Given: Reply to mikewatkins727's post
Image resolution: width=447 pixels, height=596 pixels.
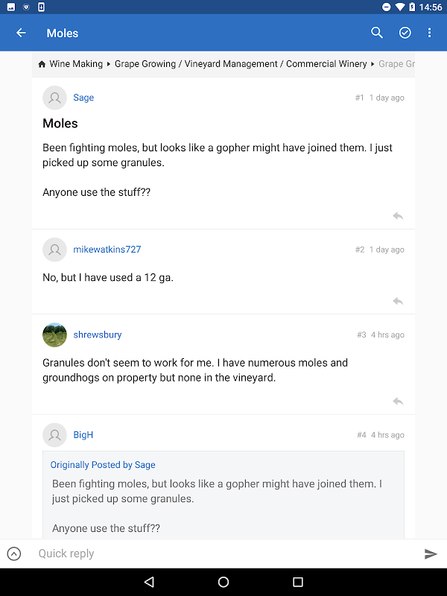Looking at the screenshot, I should (398, 302).
